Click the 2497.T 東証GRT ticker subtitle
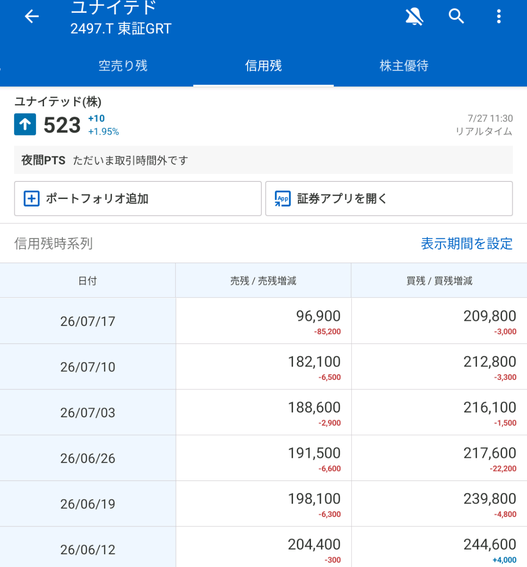The height and width of the screenshot is (567, 527). pyautogui.click(x=121, y=29)
